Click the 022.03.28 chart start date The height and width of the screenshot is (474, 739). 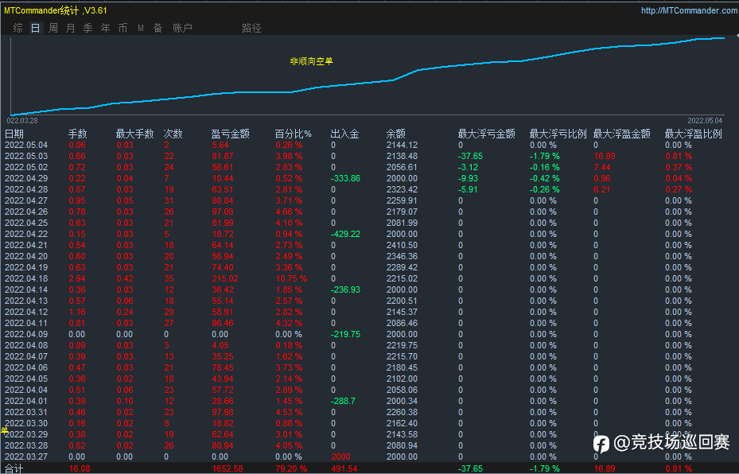[x=22, y=121]
